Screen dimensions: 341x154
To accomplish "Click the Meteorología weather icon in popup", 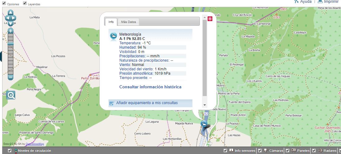I will tap(113, 36).
